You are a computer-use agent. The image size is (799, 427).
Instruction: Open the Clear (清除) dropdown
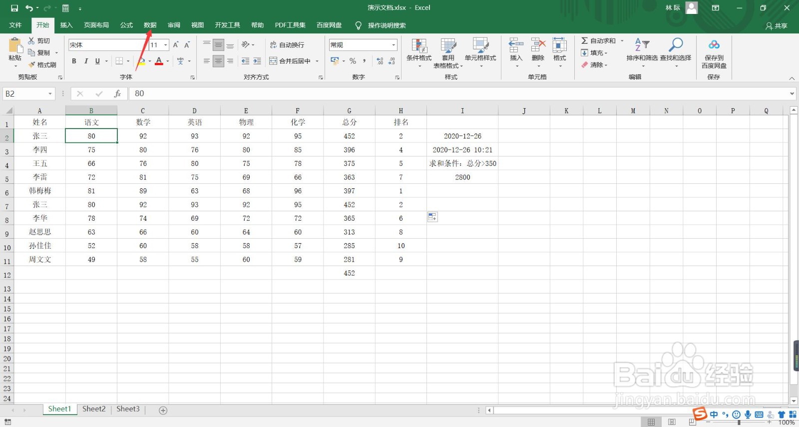tap(594, 65)
